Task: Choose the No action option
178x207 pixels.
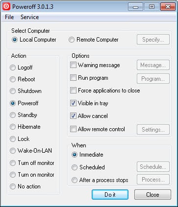Action: pyautogui.click(x=25, y=186)
